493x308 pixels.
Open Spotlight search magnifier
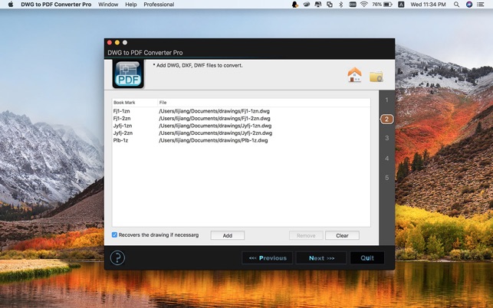click(x=456, y=5)
